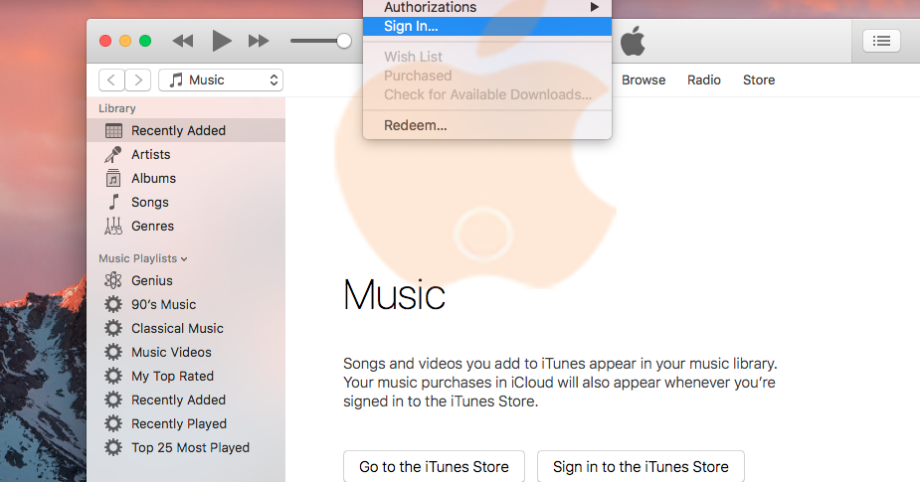Select Recently Added in the Library list

click(186, 131)
